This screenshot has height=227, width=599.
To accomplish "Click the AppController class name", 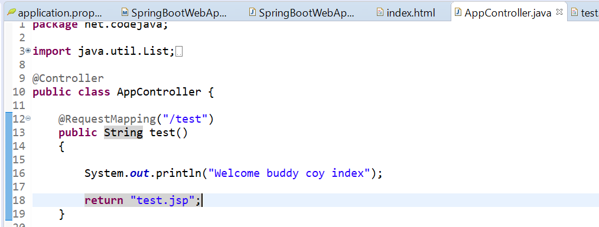I will (159, 92).
